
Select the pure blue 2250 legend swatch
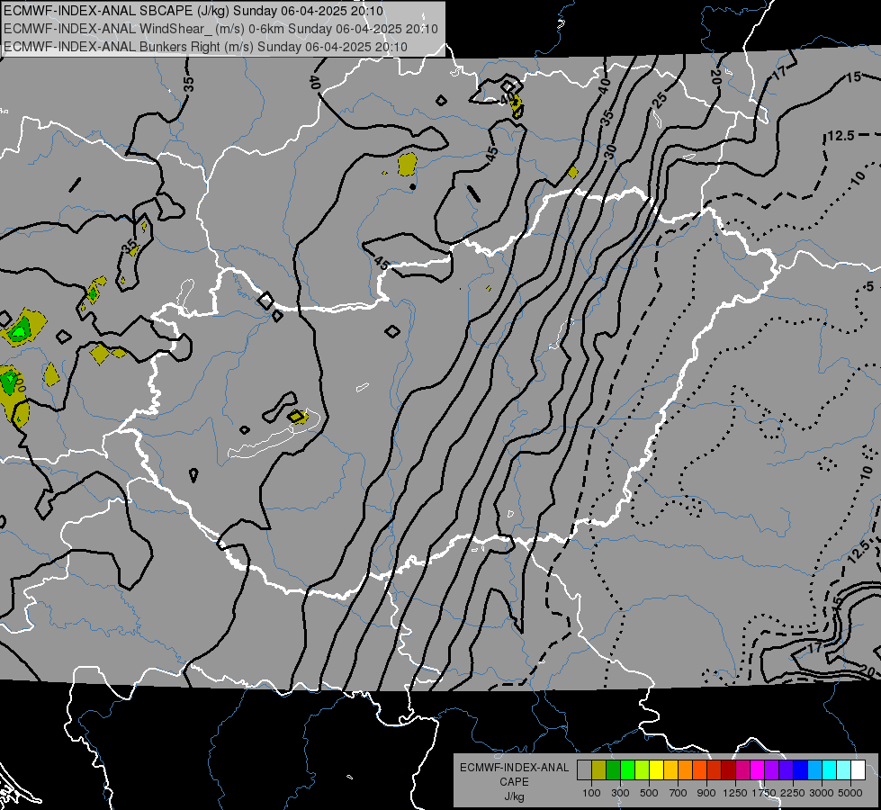tap(801, 770)
